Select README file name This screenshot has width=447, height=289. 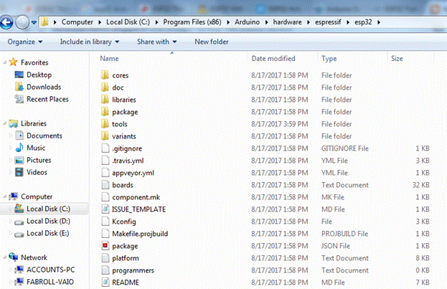pyautogui.click(x=126, y=283)
